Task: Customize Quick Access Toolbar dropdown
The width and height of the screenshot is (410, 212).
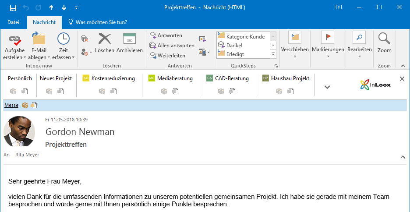Action: click(x=76, y=8)
